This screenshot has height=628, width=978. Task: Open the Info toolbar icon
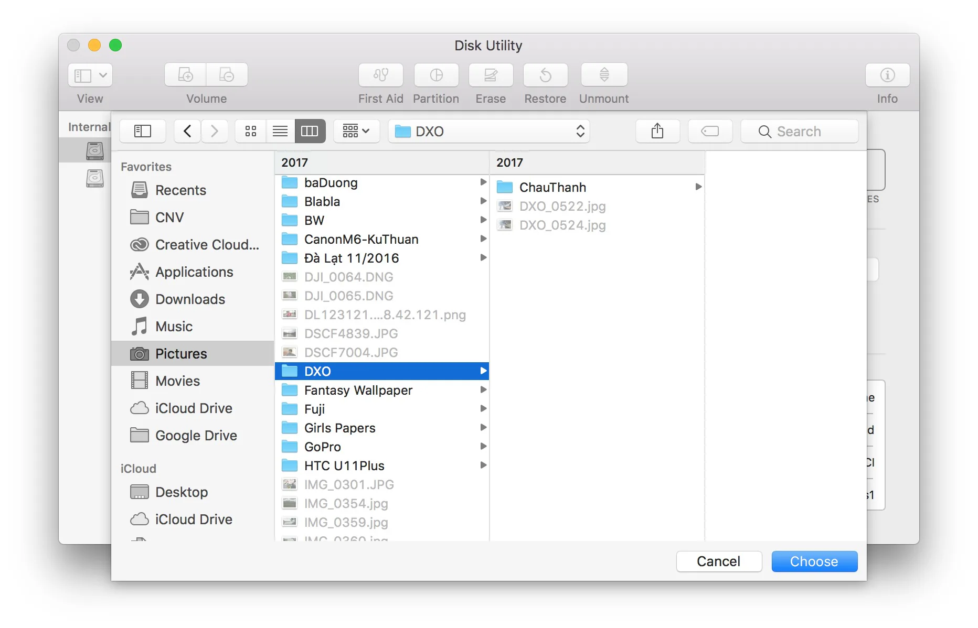887,75
